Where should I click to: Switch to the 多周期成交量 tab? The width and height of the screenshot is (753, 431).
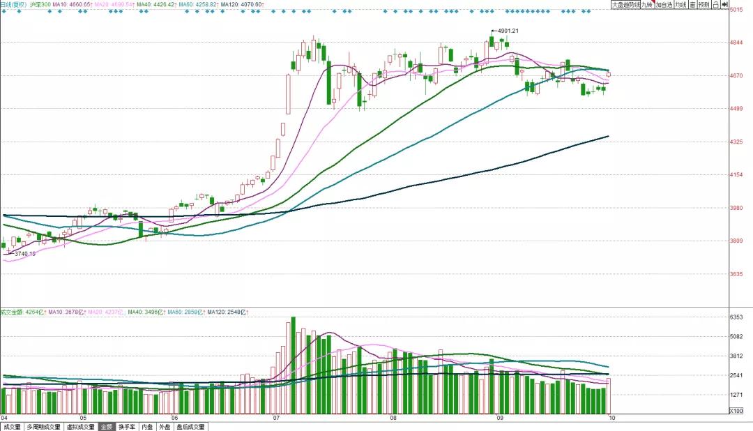(x=43, y=427)
